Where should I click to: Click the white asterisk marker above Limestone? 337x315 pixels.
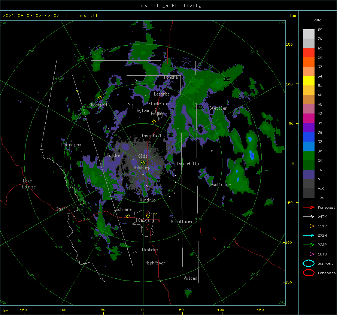coord(71,141)
